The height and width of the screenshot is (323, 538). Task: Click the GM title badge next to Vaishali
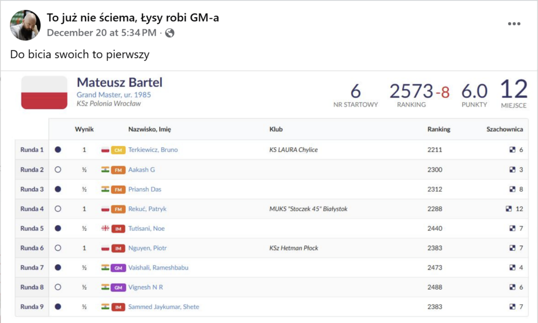118,267
